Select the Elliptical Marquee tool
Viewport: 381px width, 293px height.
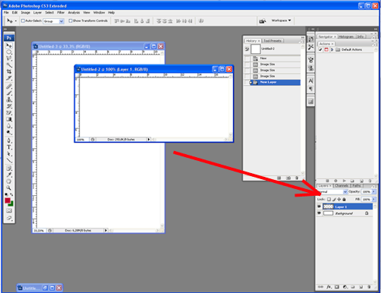point(9,52)
